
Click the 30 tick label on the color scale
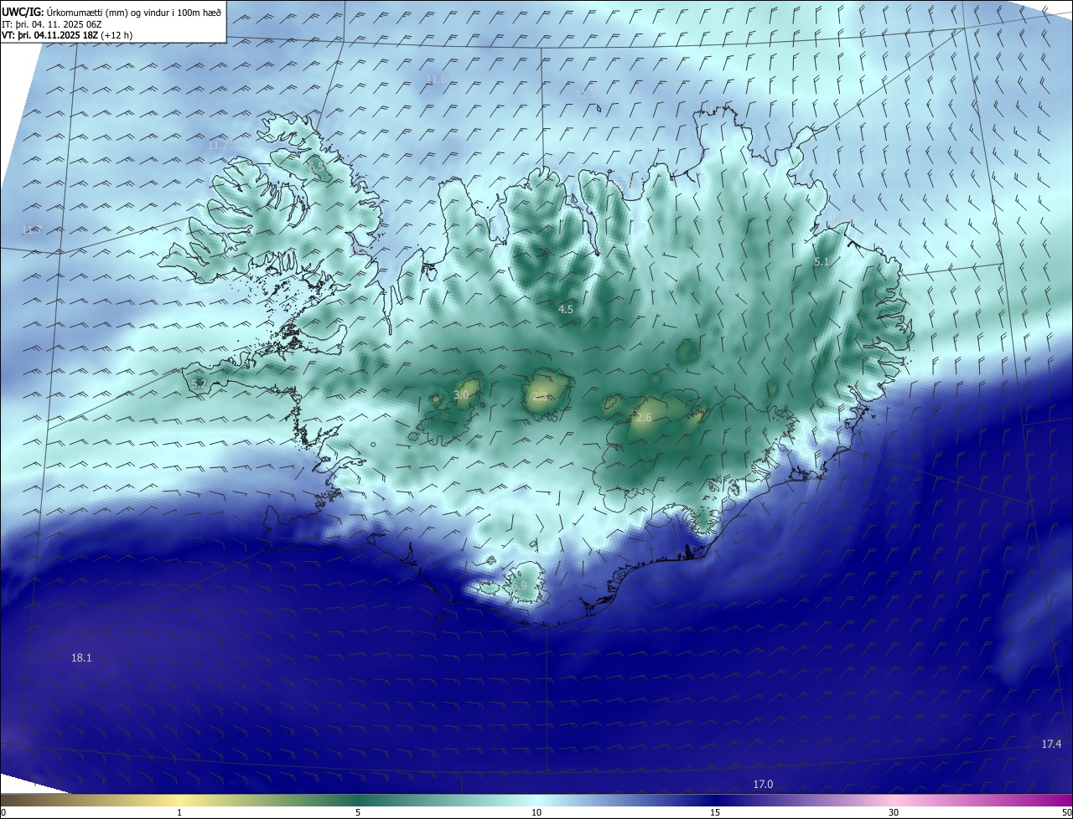[894, 812]
